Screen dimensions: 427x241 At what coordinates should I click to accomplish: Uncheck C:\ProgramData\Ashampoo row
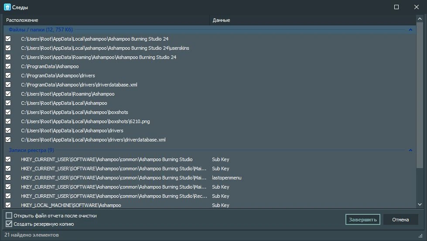point(8,66)
